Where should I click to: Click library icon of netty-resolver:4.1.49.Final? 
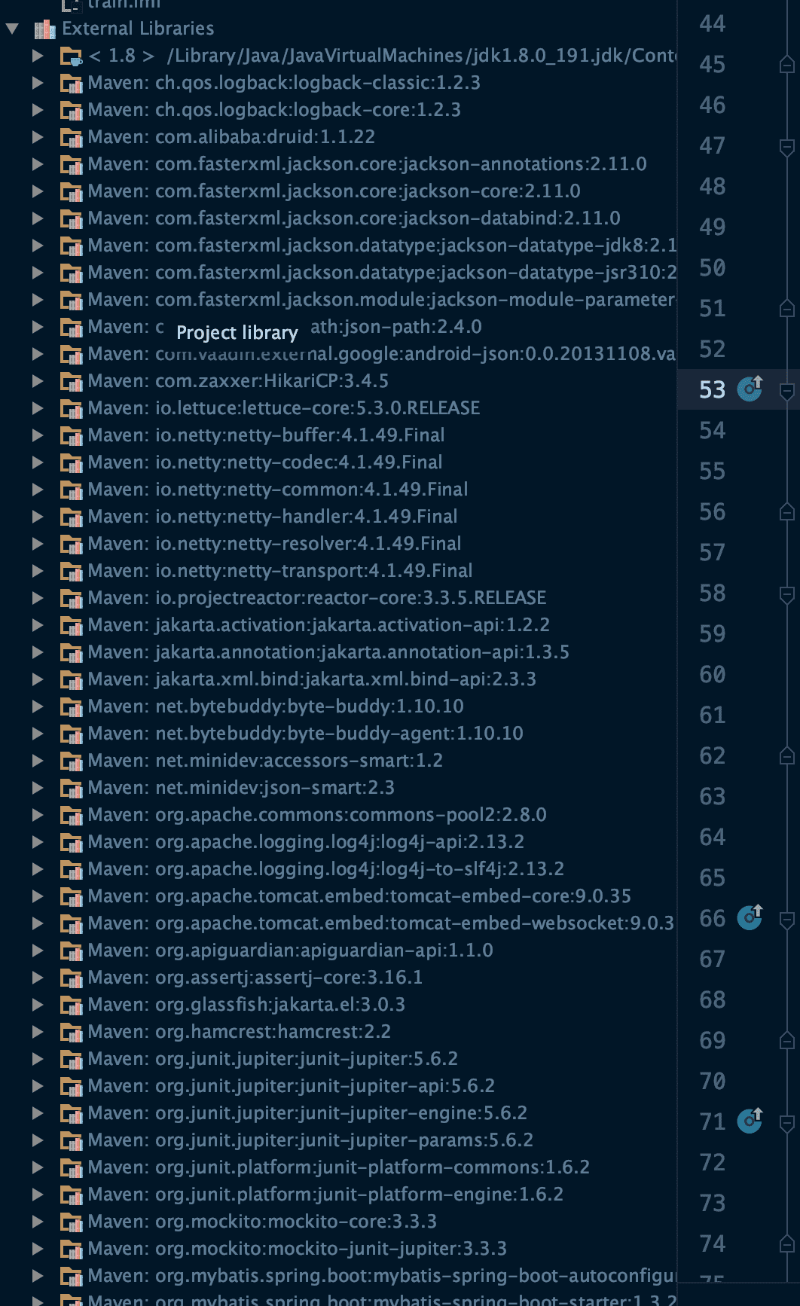(x=71, y=544)
